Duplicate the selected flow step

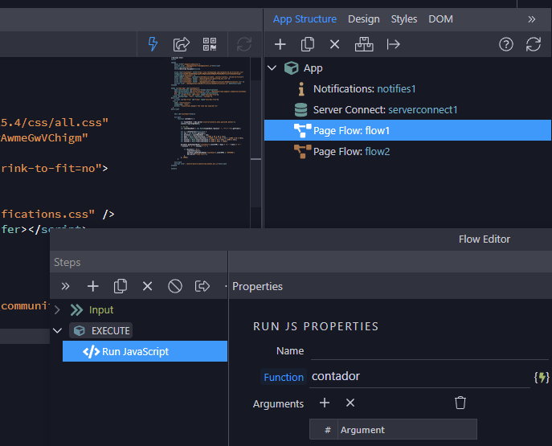pyautogui.click(x=120, y=286)
